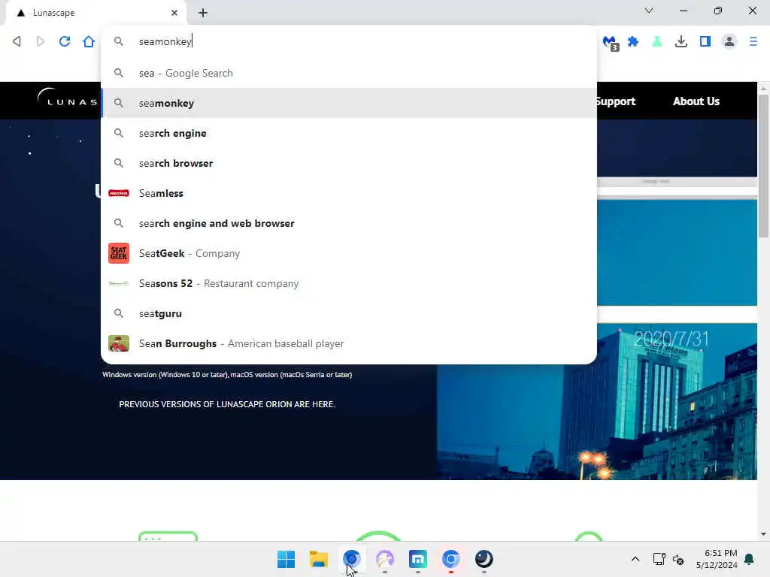Choose the 'SeatGeek - Company' suggestion
This screenshot has height=577, width=770.
[x=349, y=253]
